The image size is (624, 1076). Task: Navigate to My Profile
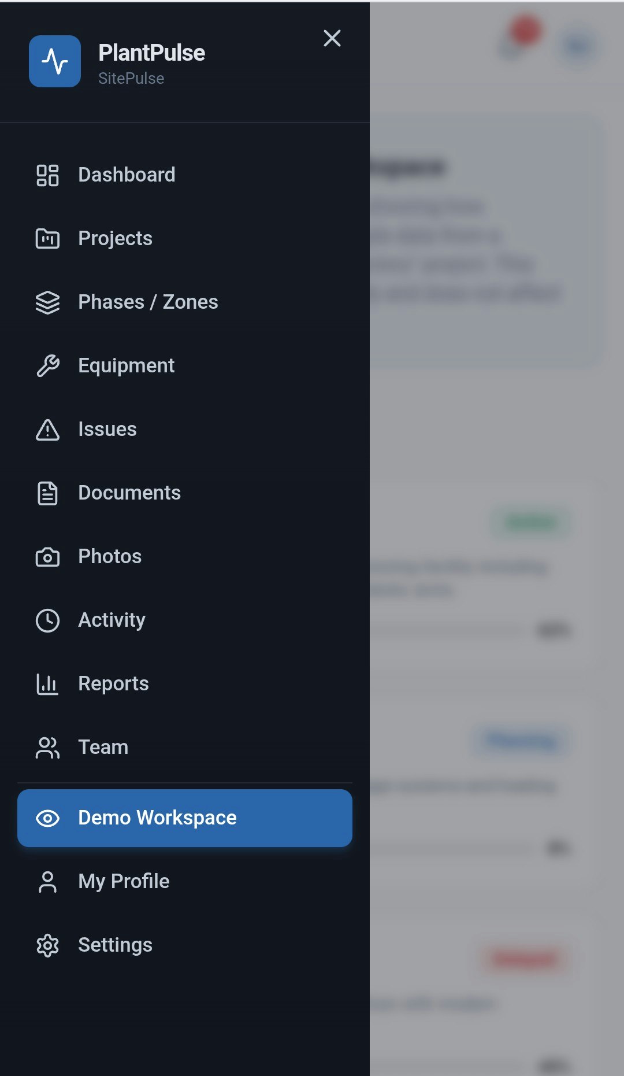coord(124,882)
